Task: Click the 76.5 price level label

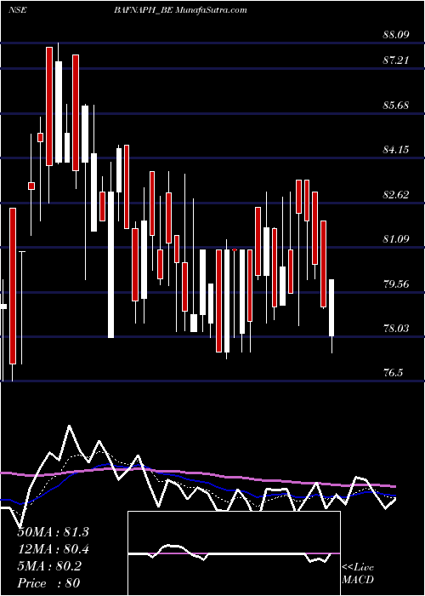Action: pos(393,373)
